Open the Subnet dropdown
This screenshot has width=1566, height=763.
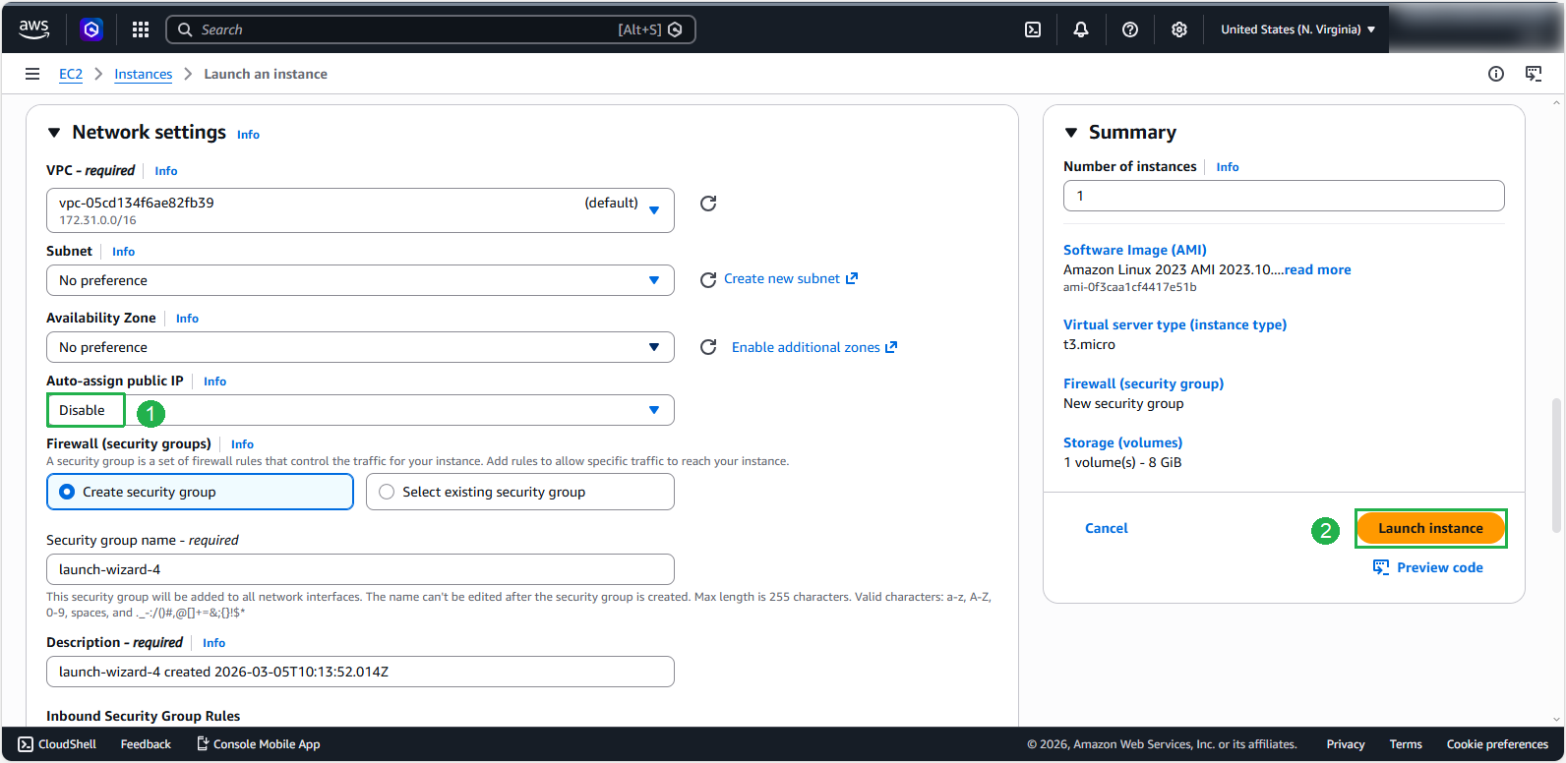pyautogui.click(x=360, y=280)
